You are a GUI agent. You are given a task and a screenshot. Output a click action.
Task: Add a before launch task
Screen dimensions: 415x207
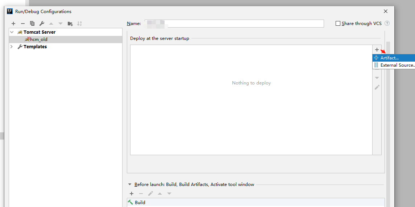coord(132,194)
